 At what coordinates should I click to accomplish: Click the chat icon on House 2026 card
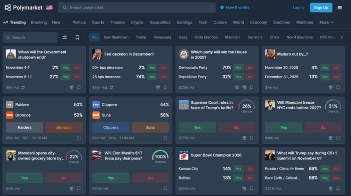[x=237, y=88]
